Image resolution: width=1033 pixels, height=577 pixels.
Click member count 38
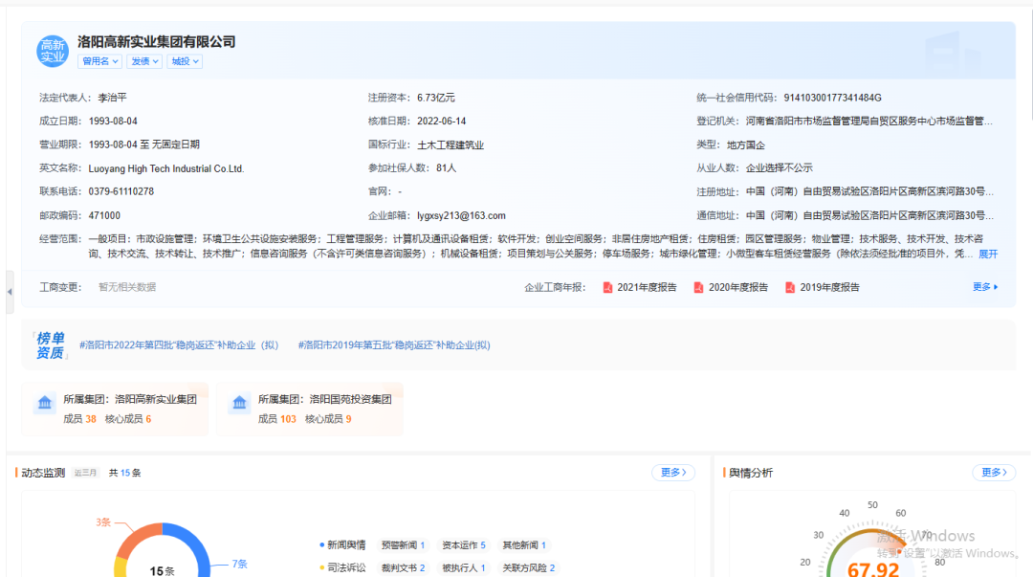[91, 419]
